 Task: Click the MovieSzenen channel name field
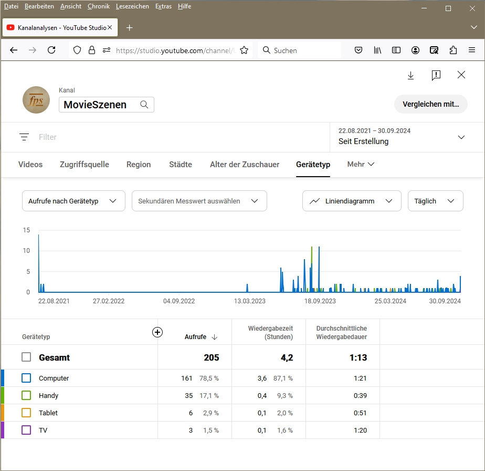tap(107, 105)
